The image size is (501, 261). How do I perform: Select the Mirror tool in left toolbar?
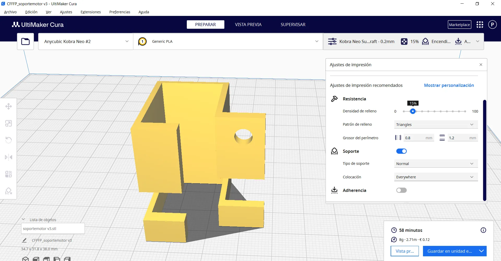click(8, 157)
